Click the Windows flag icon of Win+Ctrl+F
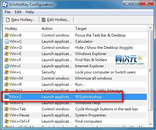Viewport: 156px width, 130px height. 7,121
